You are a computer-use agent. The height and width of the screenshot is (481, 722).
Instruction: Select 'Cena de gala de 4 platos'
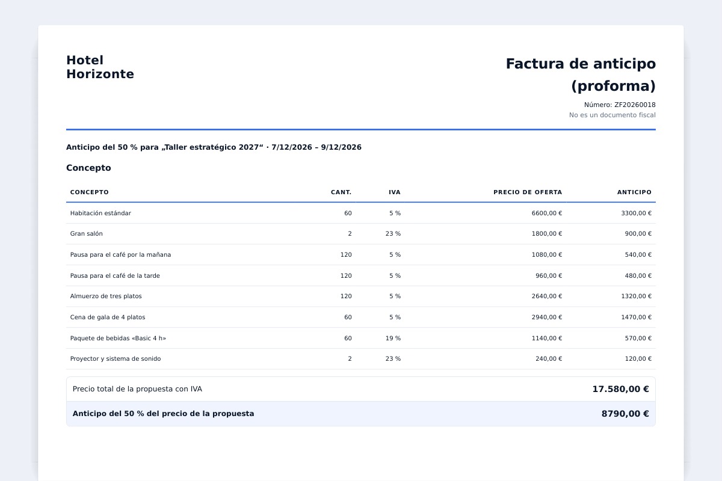pyautogui.click(x=108, y=317)
